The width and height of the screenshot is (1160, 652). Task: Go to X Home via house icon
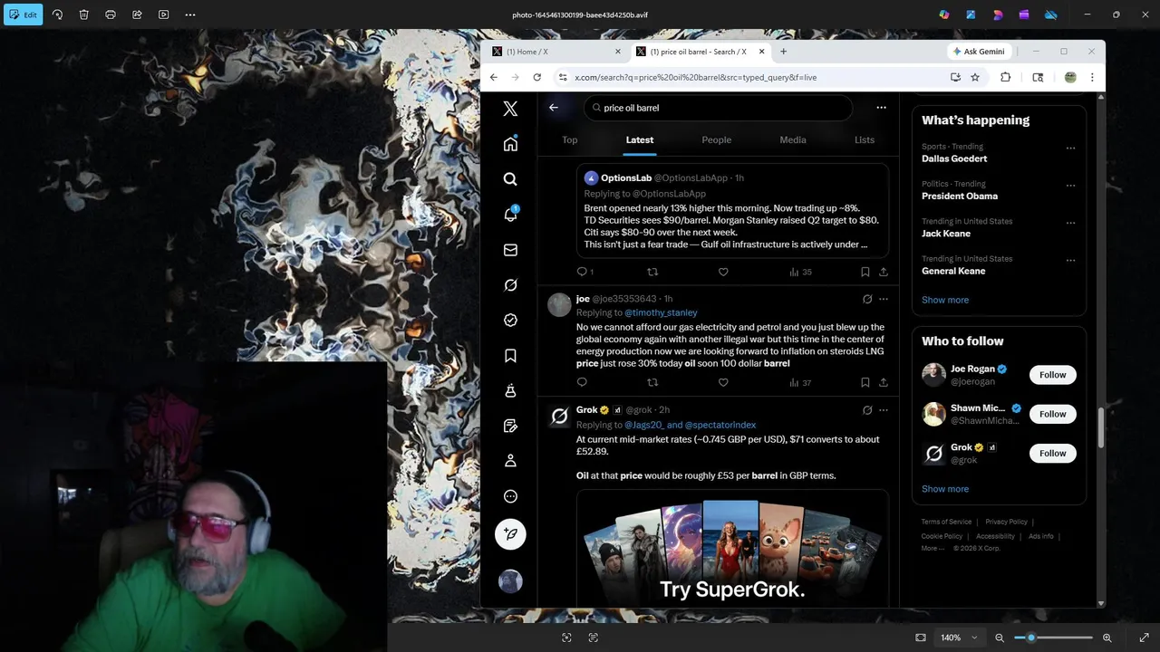click(510, 144)
